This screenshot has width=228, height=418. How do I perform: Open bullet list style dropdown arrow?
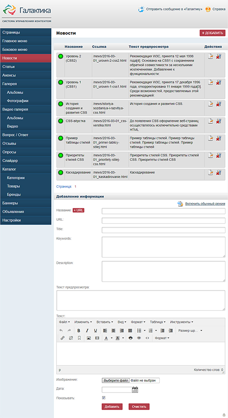[145, 331]
